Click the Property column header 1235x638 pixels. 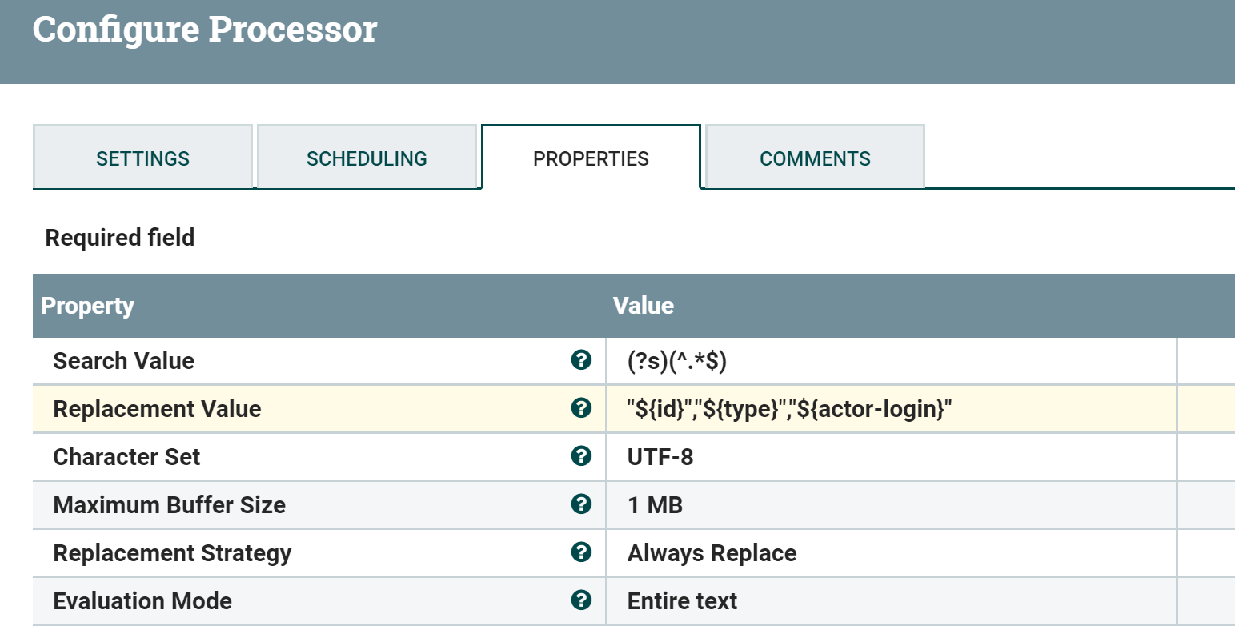tap(88, 305)
